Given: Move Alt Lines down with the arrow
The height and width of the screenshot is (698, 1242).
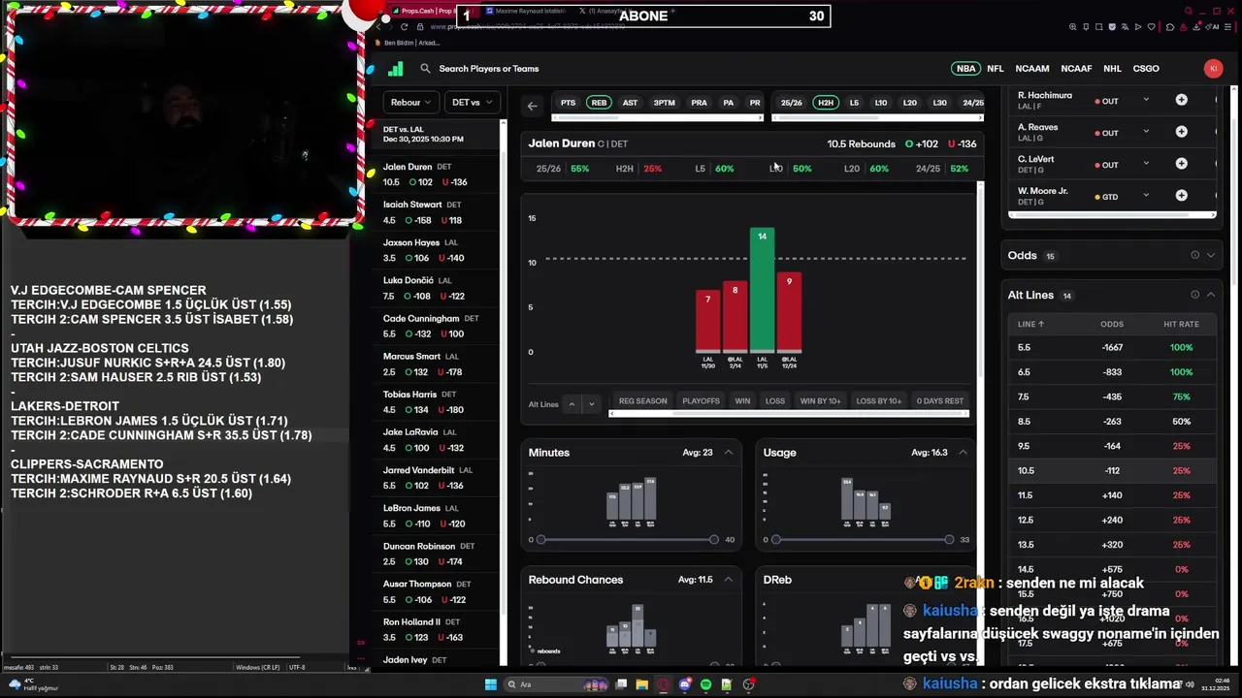Looking at the screenshot, I should click(591, 404).
